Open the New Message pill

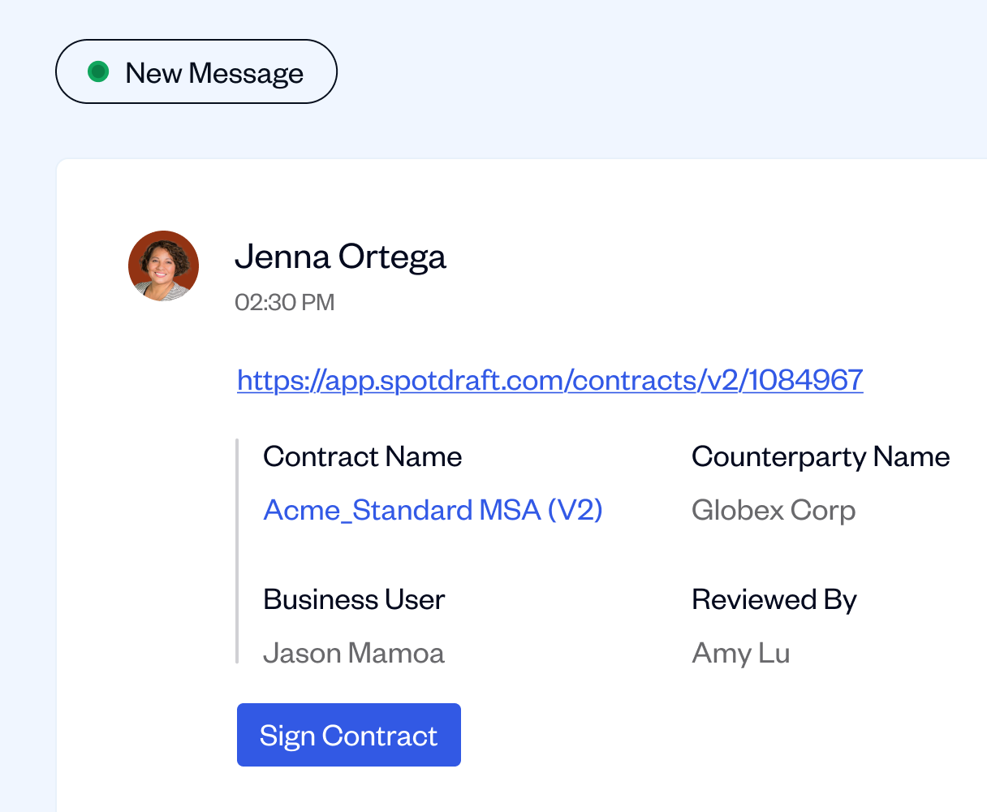(x=196, y=72)
